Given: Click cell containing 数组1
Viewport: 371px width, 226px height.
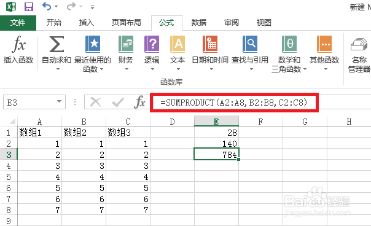Looking at the screenshot, I should pos(39,132).
